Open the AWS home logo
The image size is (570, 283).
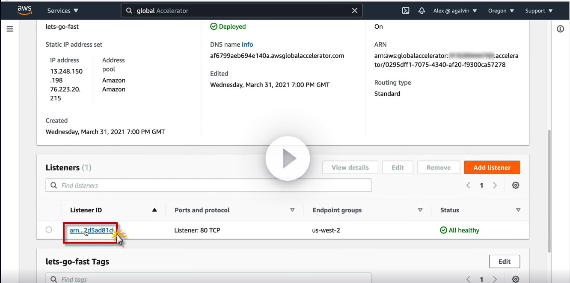click(x=24, y=11)
